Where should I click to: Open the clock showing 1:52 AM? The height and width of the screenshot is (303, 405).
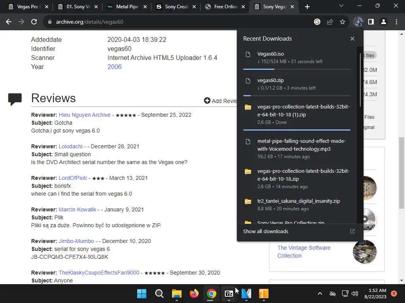click(x=375, y=294)
